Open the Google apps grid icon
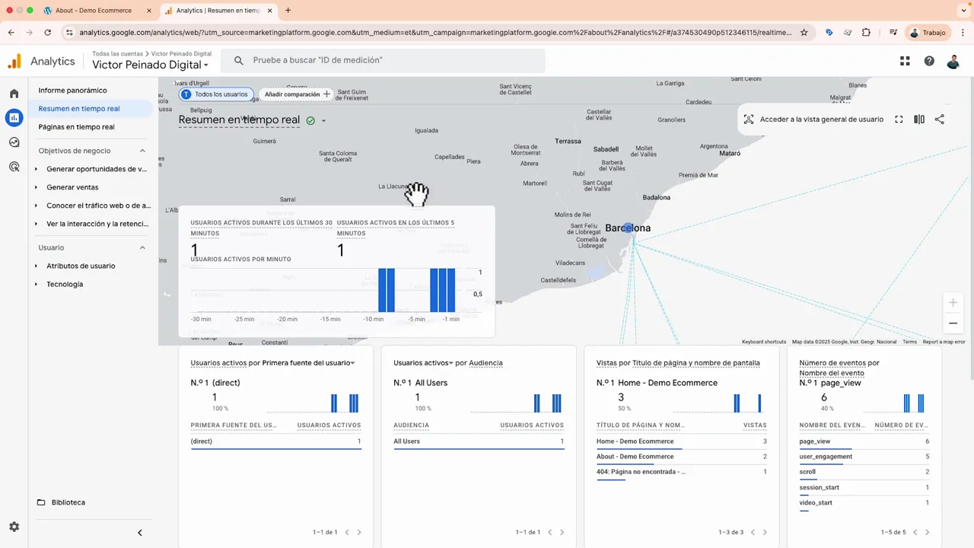 coord(905,61)
